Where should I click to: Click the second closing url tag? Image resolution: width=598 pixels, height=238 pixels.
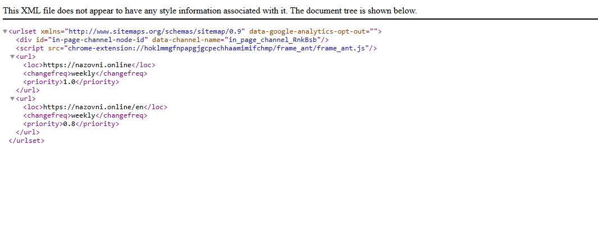coord(28,132)
